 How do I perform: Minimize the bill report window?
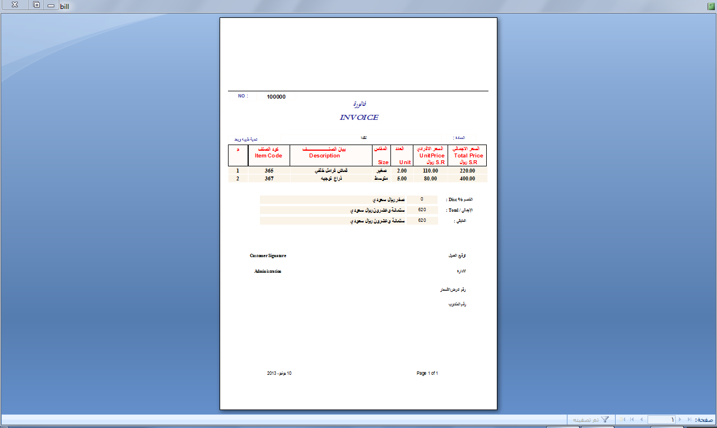coord(51,6)
